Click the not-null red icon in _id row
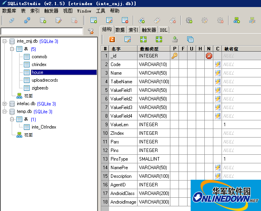This screenshot has width=261, height=211. coord(209,56)
